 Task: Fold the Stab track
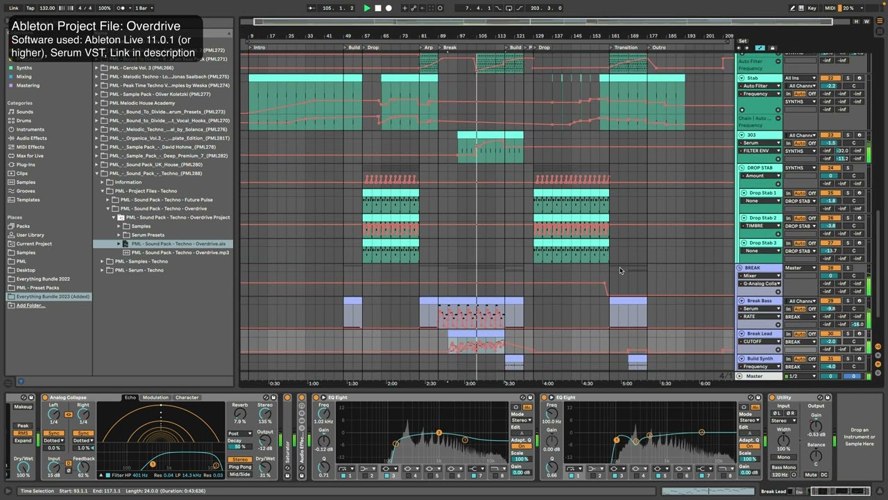point(742,78)
